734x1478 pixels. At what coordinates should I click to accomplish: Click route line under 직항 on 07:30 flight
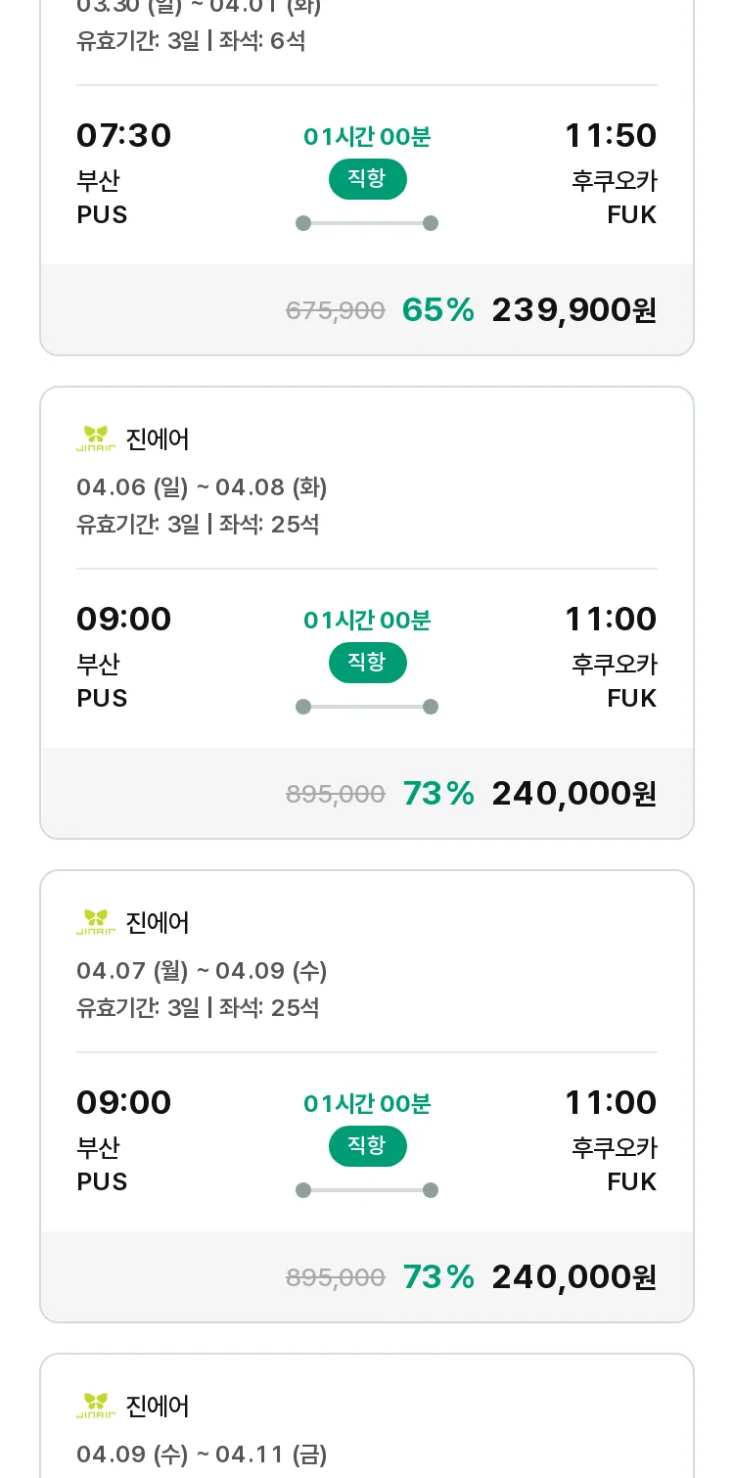(x=367, y=223)
